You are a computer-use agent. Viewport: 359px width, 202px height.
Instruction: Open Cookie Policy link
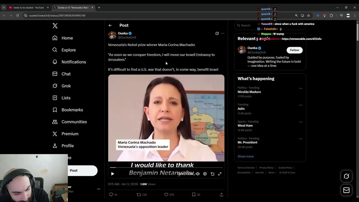click(285, 168)
